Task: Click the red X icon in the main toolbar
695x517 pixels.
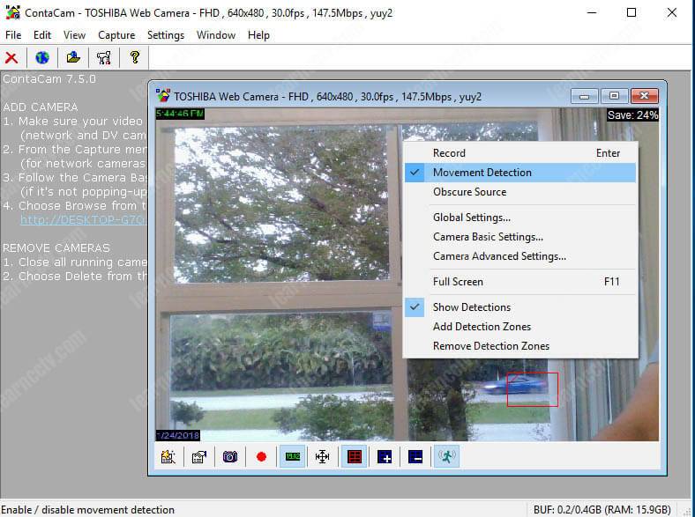Action: point(12,58)
